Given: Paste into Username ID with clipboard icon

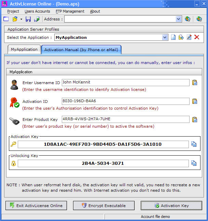Looking at the screenshot, I should tap(195, 82).
